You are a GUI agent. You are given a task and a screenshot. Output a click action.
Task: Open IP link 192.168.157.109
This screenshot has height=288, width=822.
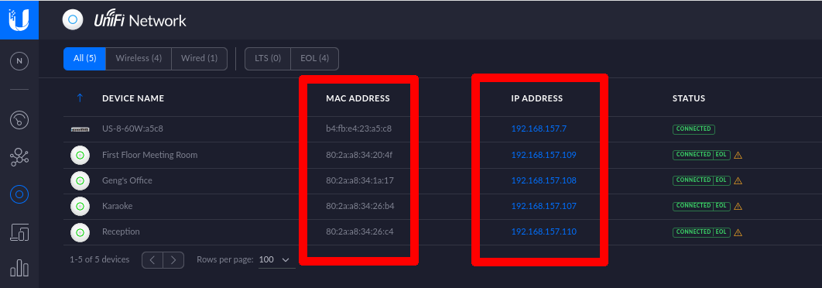click(543, 155)
